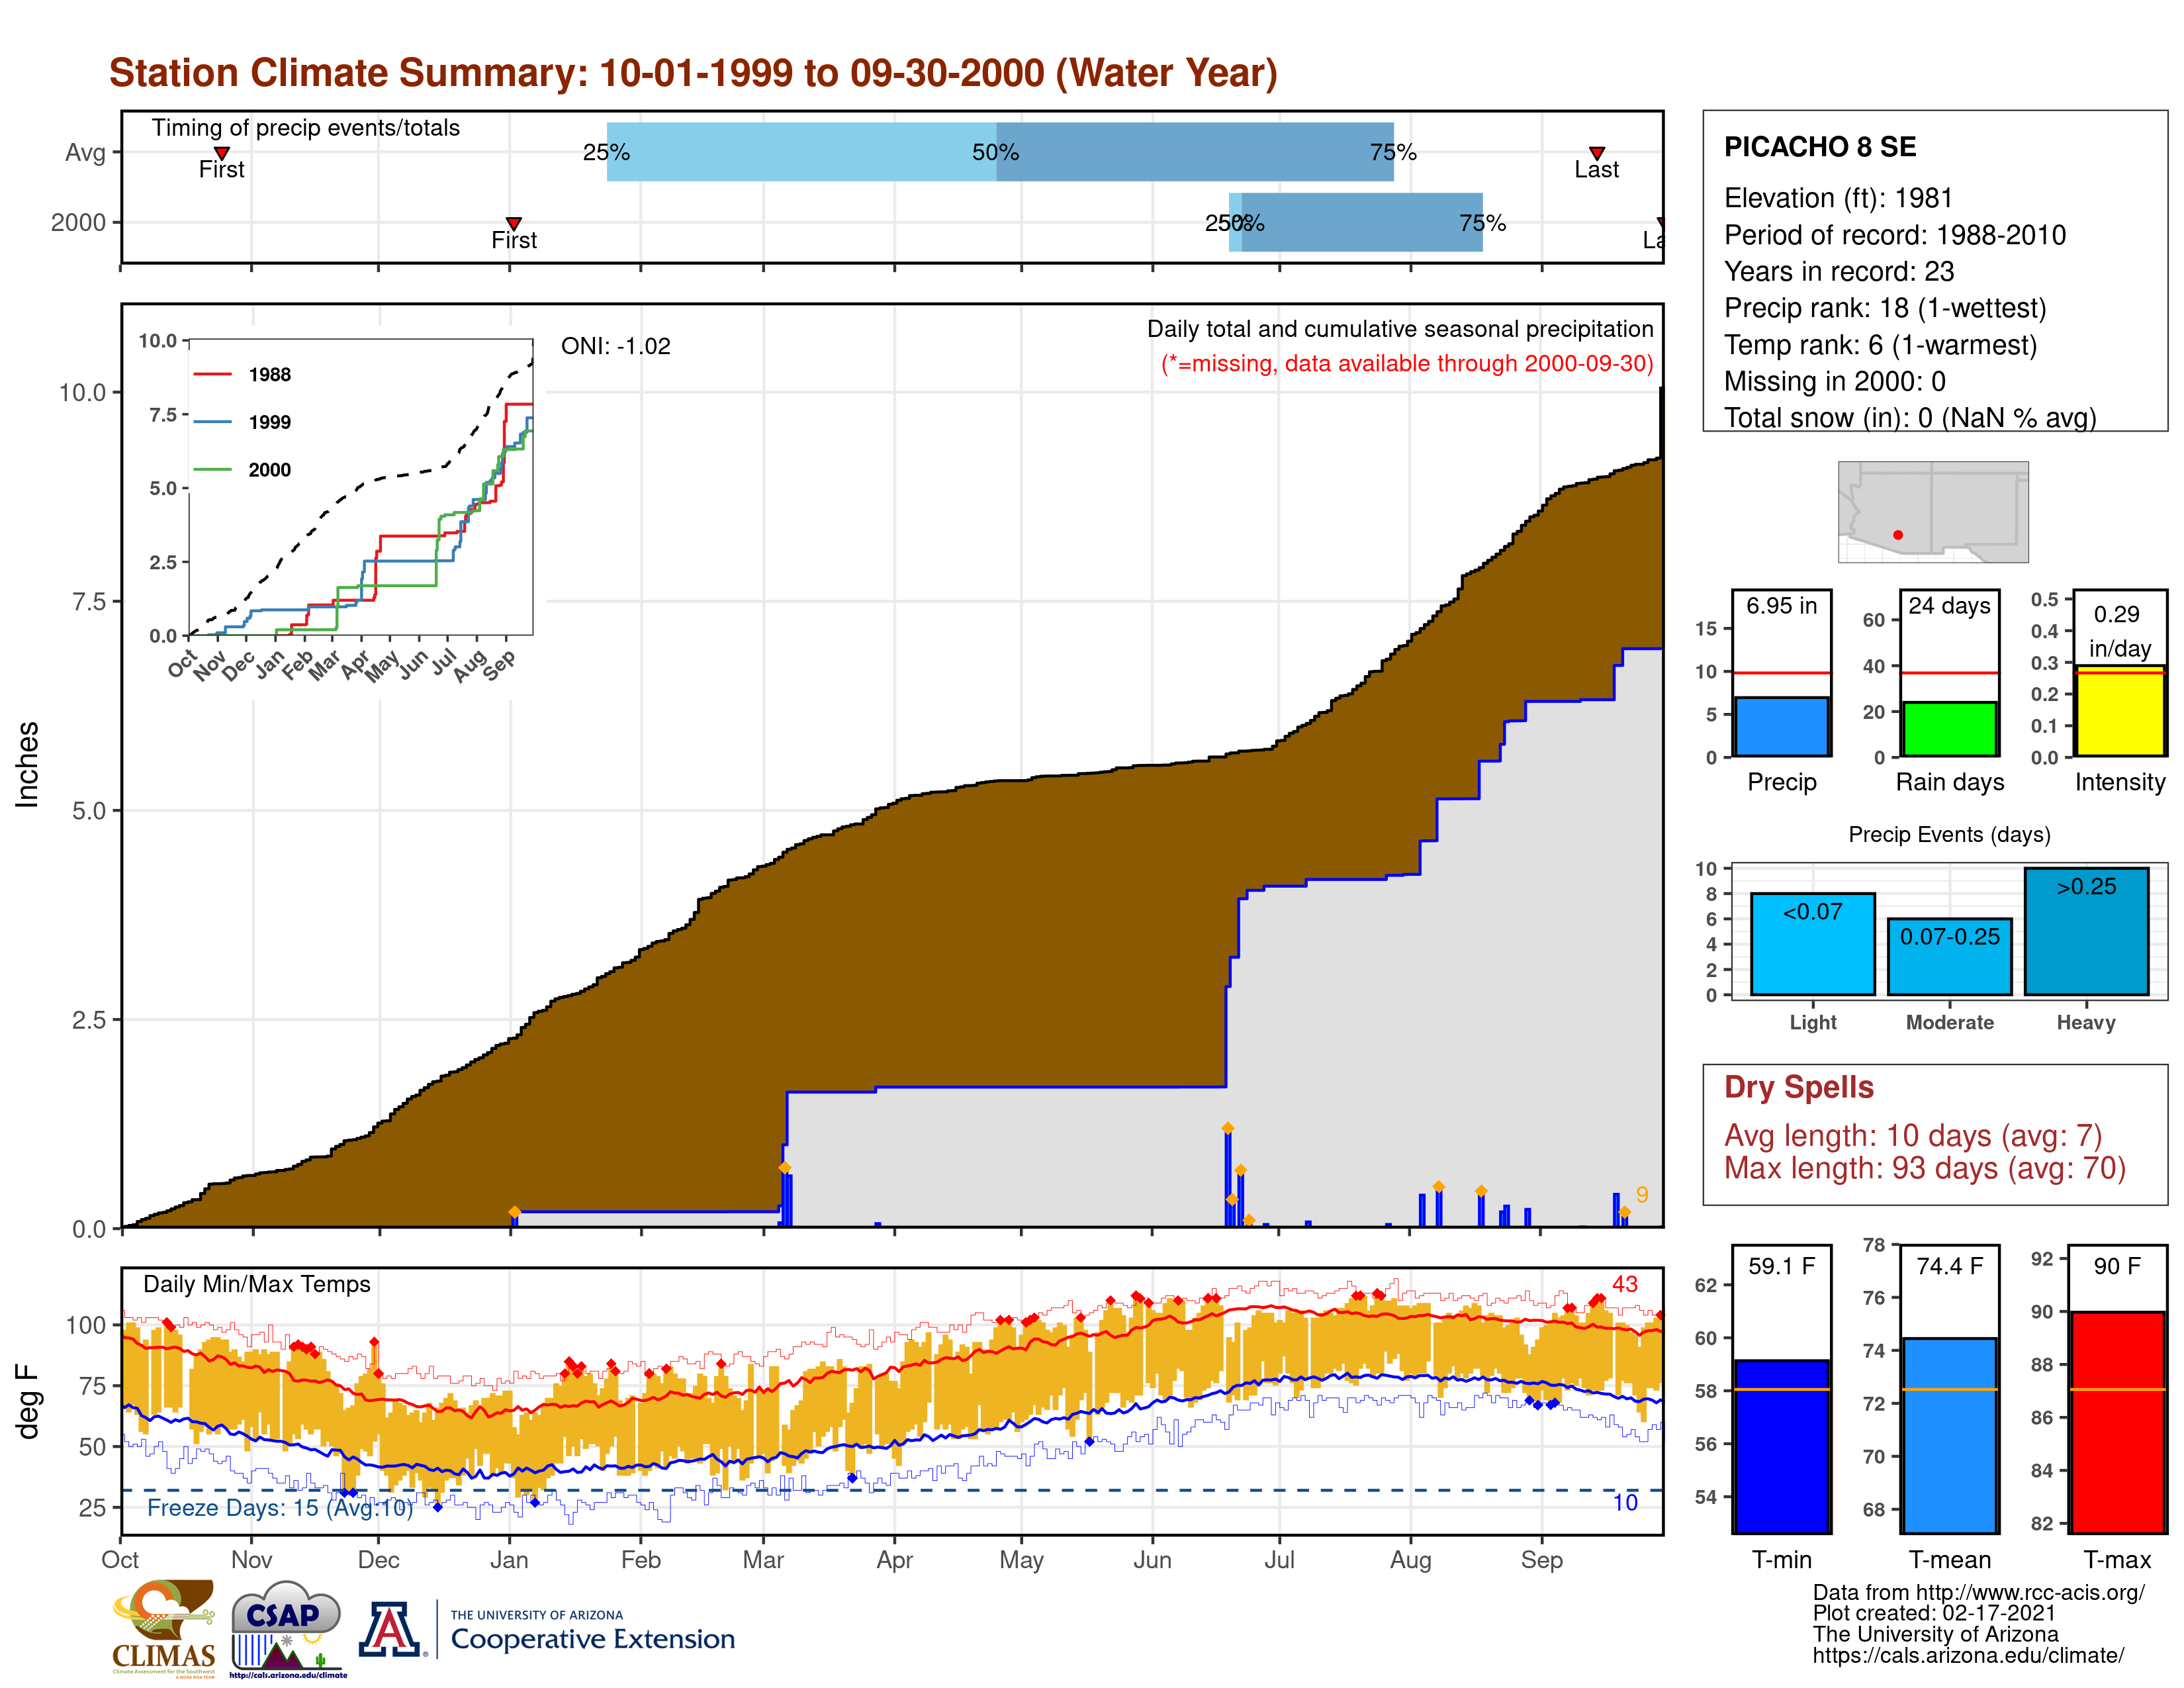This screenshot has height=1688, width=2184.
Task: Click the cals.arizona.edu/climate URL
Action: click(x=1968, y=1655)
